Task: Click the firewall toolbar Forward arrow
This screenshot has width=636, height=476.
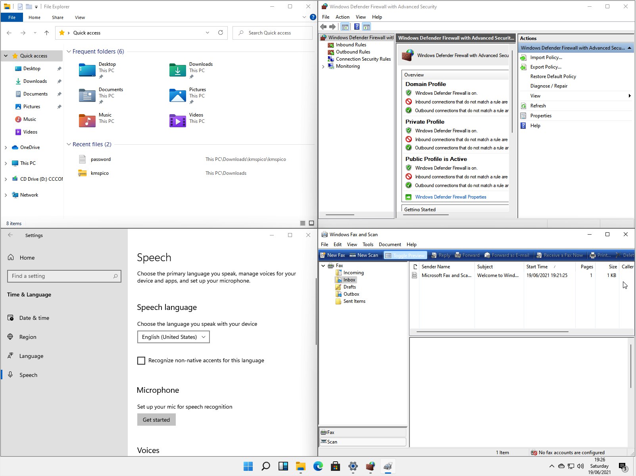Action: [x=332, y=27]
